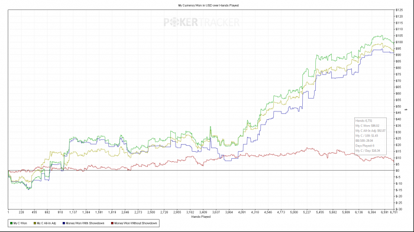The width and height of the screenshot is (414, 232).
Task: Click the My C Won line in tooltip
Action: [367, 126]
